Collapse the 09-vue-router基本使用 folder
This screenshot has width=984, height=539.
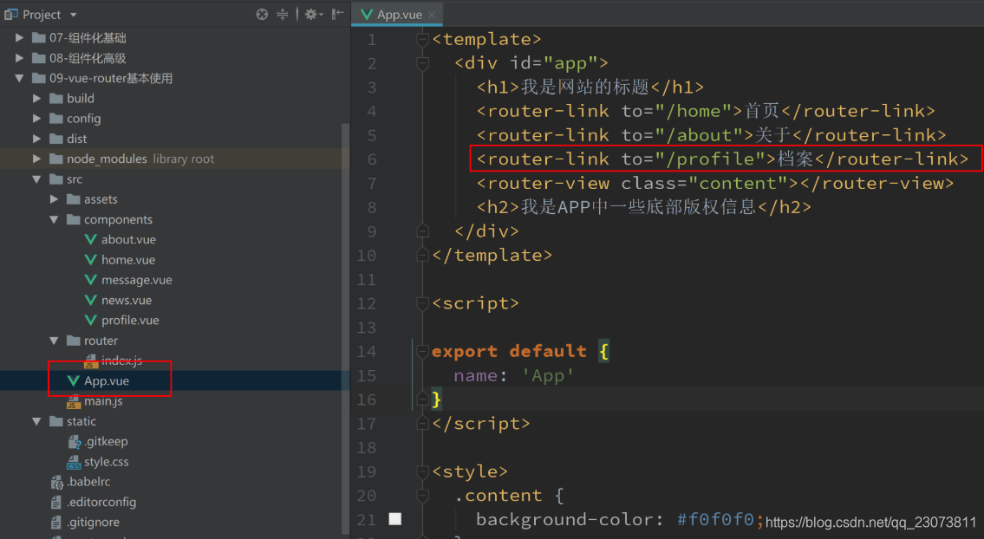[19, 78]
